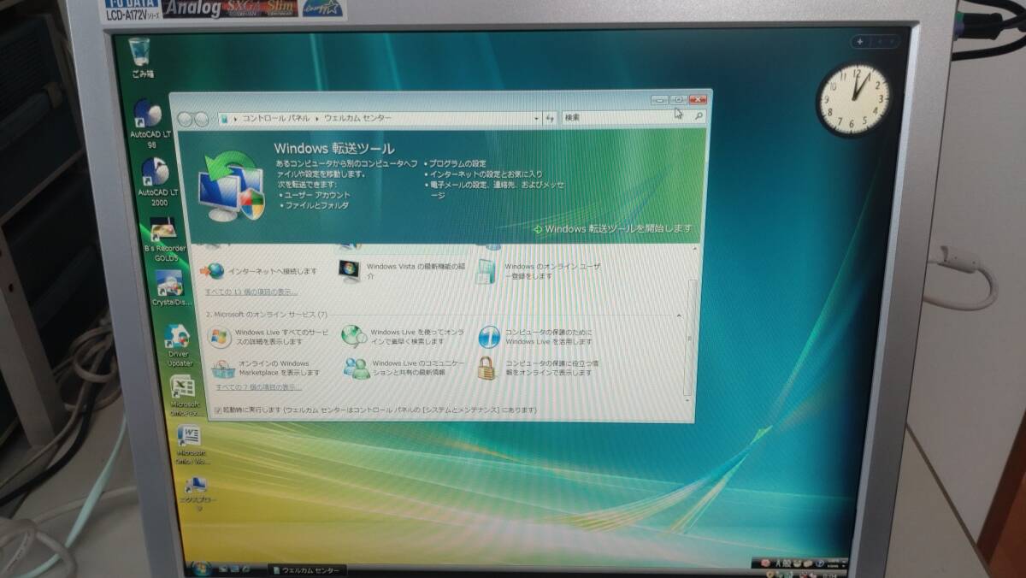
Task: Click the sidebar analog clock gadget
Action: [x=853, y=99]
